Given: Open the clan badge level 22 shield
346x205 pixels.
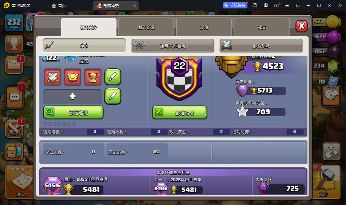Looking at the screenshot, I should click(x=179, y=79).
